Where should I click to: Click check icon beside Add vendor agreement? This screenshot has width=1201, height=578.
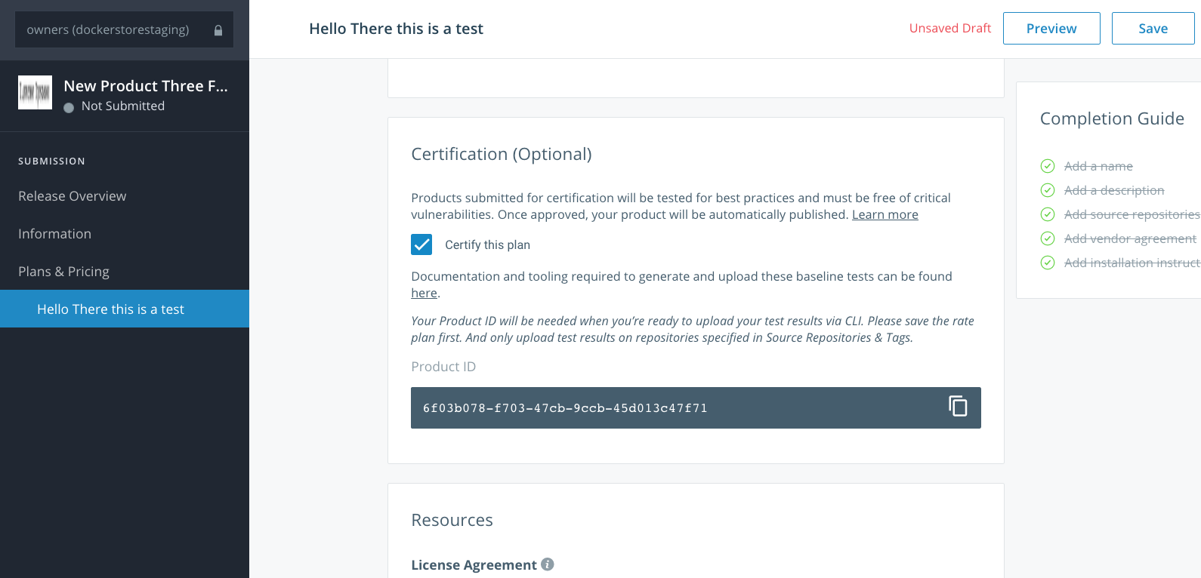click(x=1048, y=238)
